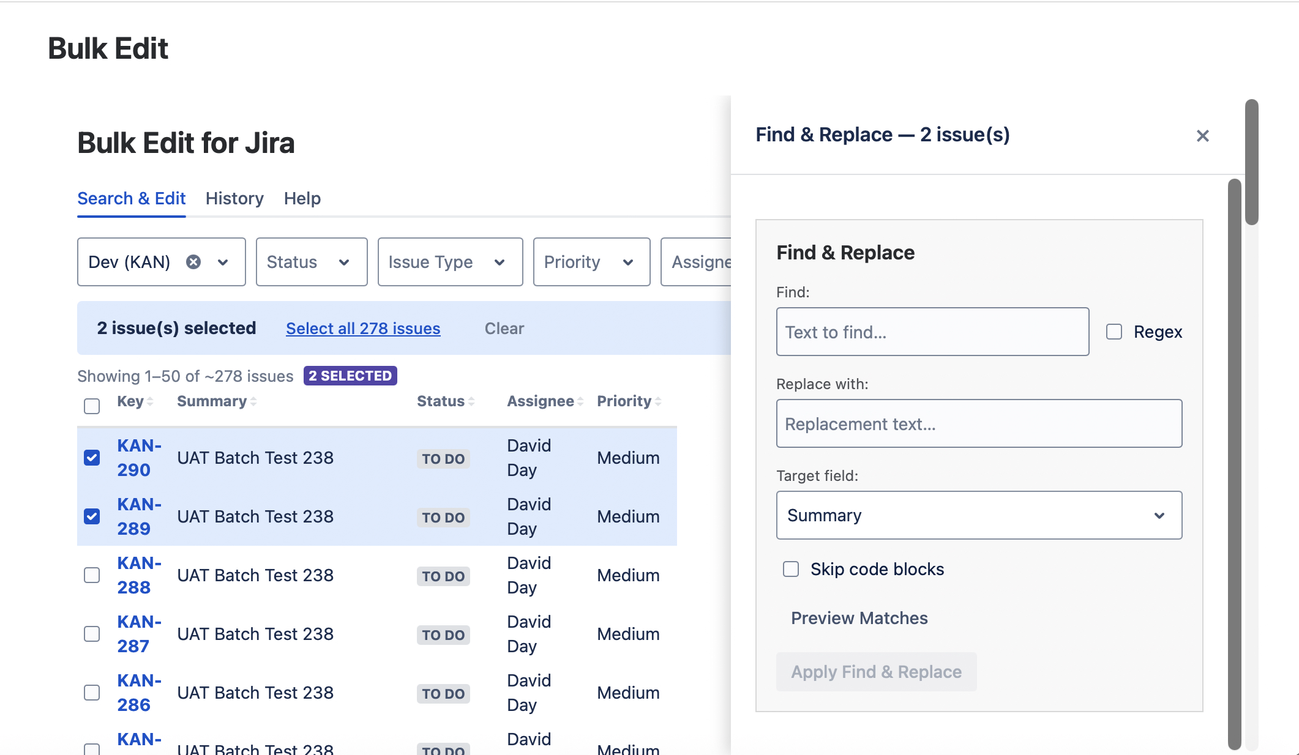Click the Find & Replace panel scrollbar
Image resolution: width=1299 pixels, height=755 pixels.
(1235, 464)
